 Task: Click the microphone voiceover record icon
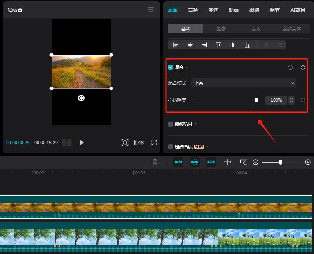click(155, 162)
